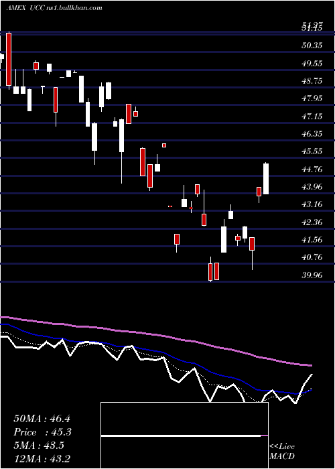Image resolution: width=335 pixels, height=469 pixels.
Task: Click the 46.35 price axis label
Action: tap(312, 133)
